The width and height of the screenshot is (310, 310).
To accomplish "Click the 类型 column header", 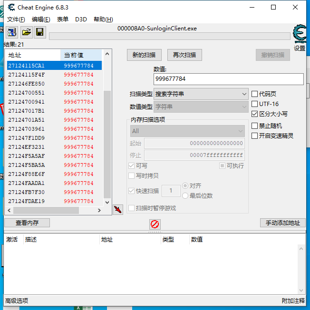I will 175,240.
